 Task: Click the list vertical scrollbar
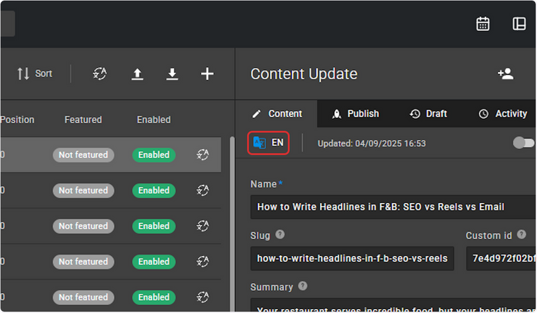tap(232, 224)
